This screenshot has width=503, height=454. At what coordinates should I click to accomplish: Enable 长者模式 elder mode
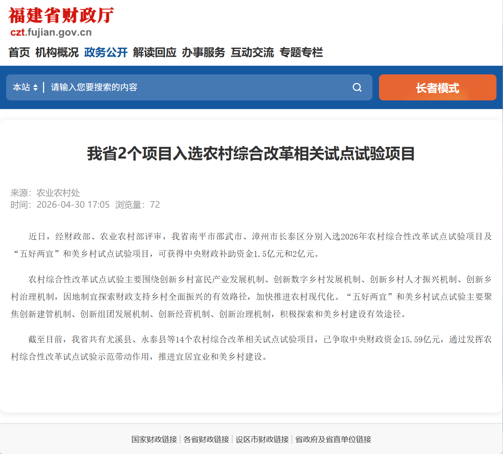pyautogui.click(x=438, y=87)
